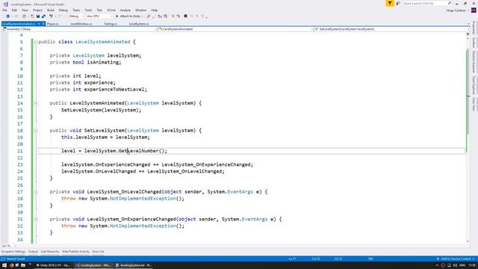Click the user account avatar icon
478x269 pixels.
[474, 10]
